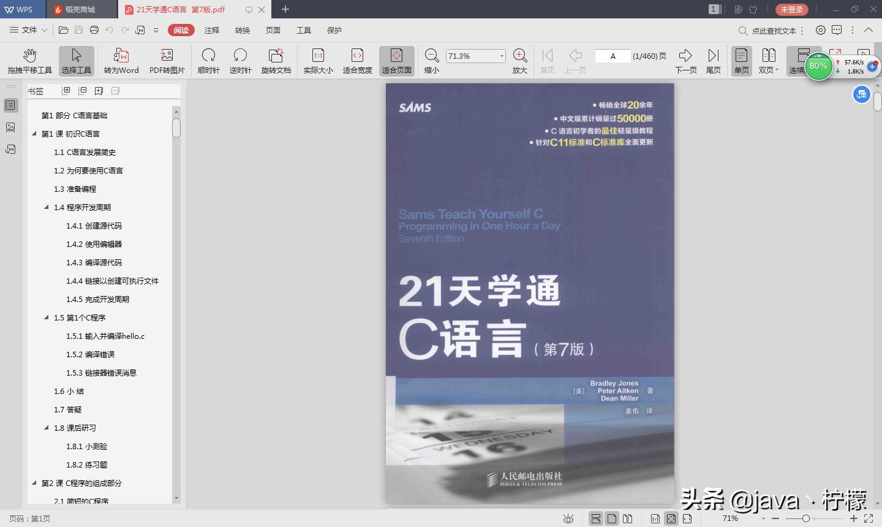Add a new bookmark in the 书签 panel
This screenshot has width=882, height=527.
[98, 90]
